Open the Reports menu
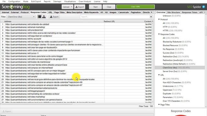The image size is (207, 116). (x=47, y=1)
